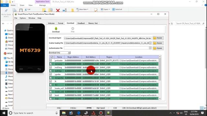Uncheck the boot partition checkbox
207x116 pixels.
(x=51, y=95)
